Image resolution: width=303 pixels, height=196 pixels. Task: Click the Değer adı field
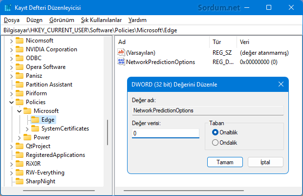(208, 110)
